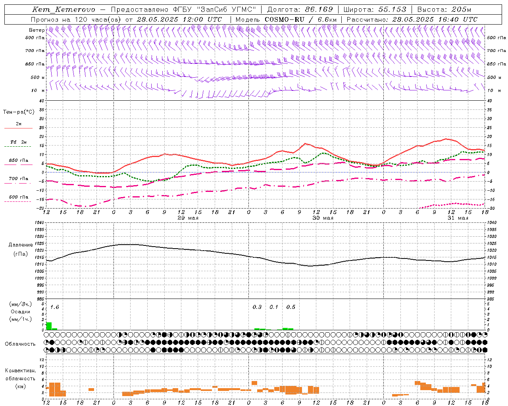This screenshot has width=508, height=406.
Task: Select the (мм/3ч.) precipitation unit label
Action: click(21, 304)
